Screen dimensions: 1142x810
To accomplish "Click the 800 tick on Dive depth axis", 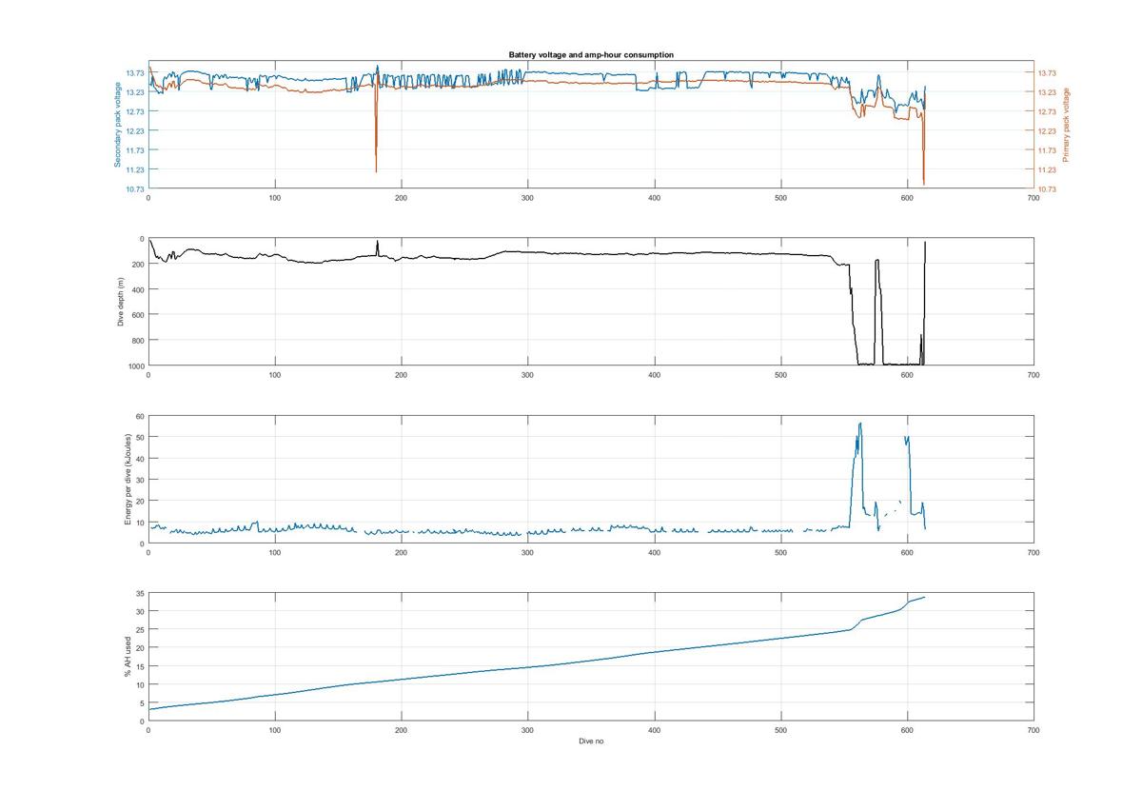I will click(138, 340).
